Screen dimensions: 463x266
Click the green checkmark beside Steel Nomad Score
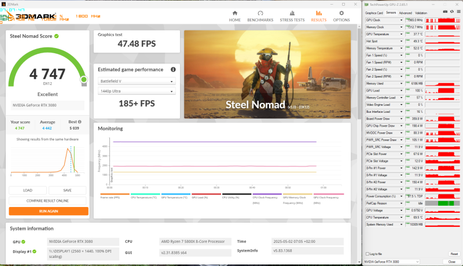coord(56,36)
